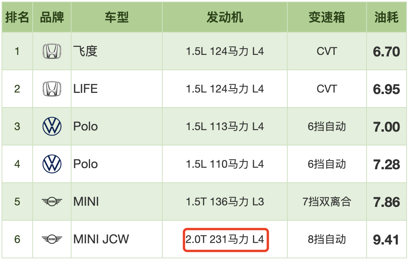Click the 发动机 column header

click(x=225, y=18)
